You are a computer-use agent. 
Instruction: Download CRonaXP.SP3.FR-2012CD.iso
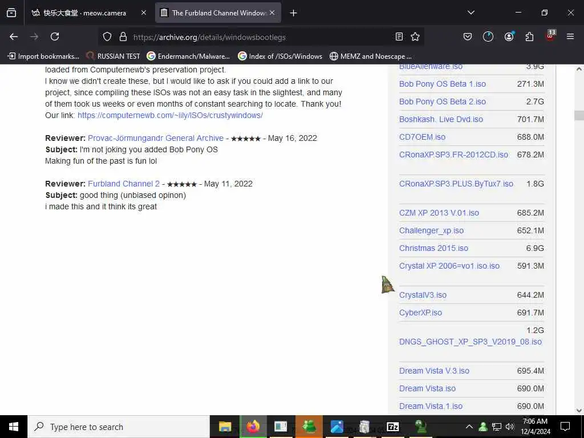click(x=453, y=155)
